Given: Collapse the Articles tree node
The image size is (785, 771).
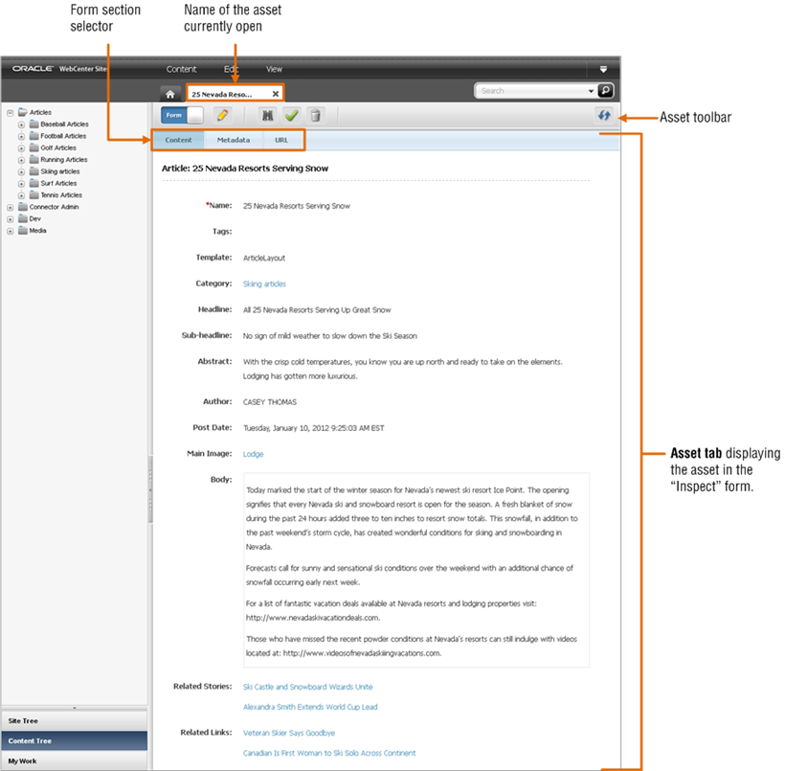Looking at the screenshot, I should [10, 113].
